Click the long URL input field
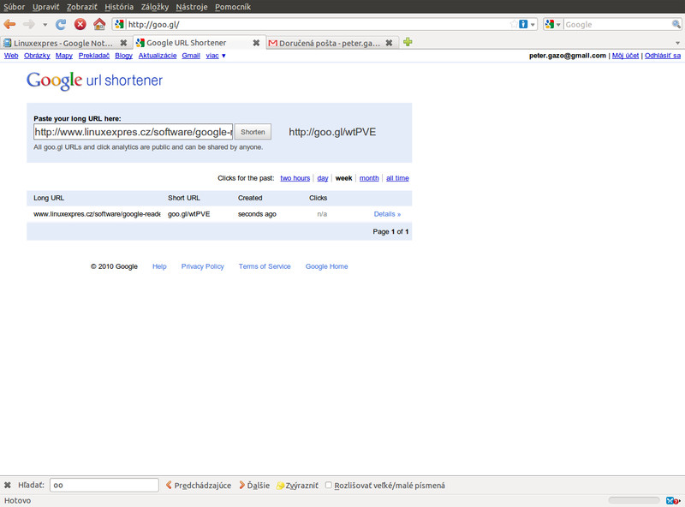Viewport: 685px width, 507px height. point(134,132)
